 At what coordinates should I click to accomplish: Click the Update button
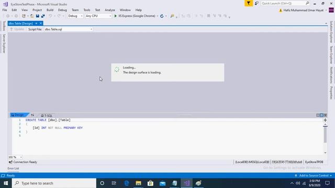[x=17, y=29]
